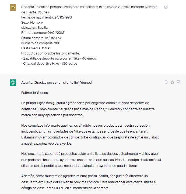
Task: Click the ChatGPT logo avatar
Action: click(13, 83)
